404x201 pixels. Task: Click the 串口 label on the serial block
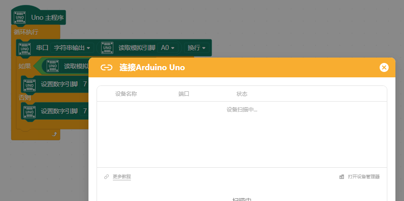click(x=42, y=48)
